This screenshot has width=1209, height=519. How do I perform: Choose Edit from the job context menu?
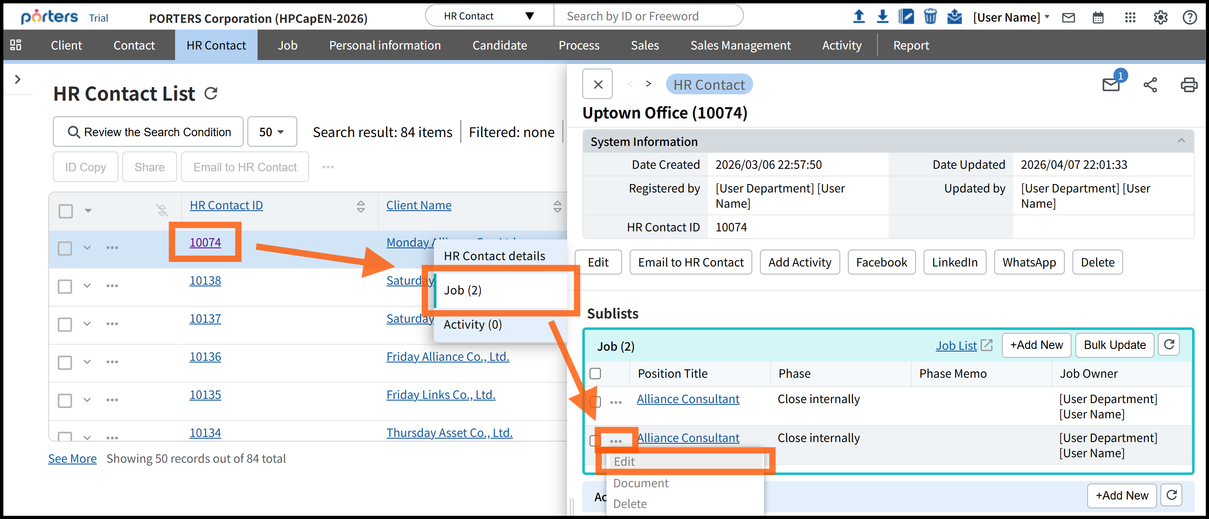[x=624, y=461]
